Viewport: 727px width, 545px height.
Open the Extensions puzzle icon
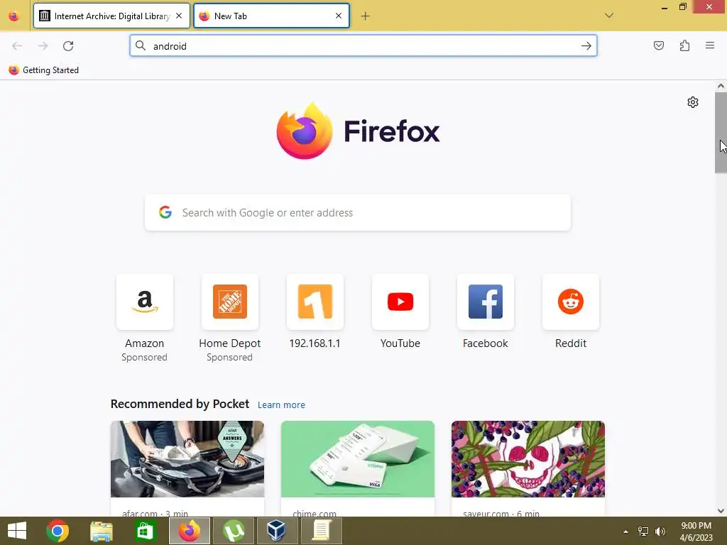tap(684, 45)
